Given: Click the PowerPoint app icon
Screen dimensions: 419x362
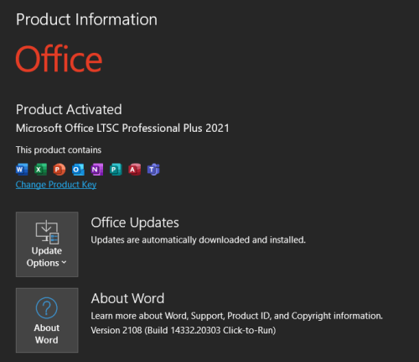Looking at the screenshot, I should click(x=59, y=170).
